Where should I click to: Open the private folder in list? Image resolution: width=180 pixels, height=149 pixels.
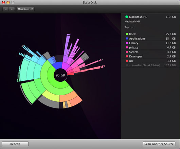(x=150, y=47)
